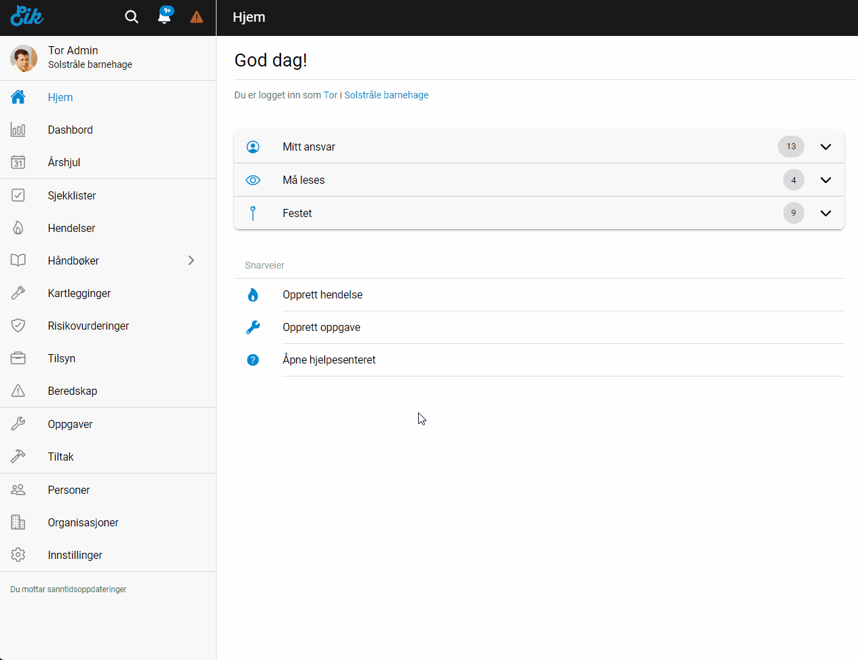
Task: Click the flame icon beside Opprett hendelse
Action: (253, 295)
